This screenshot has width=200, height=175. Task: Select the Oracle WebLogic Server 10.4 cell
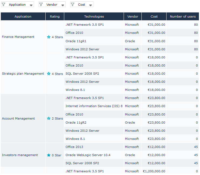coord(88,155)
